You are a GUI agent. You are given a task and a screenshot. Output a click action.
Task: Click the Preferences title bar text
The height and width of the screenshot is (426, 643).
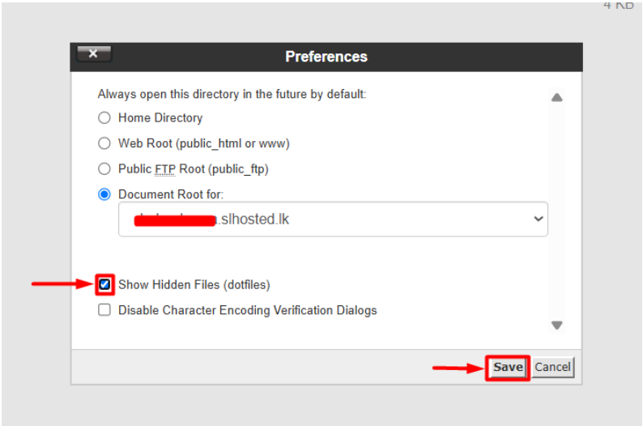326,57
